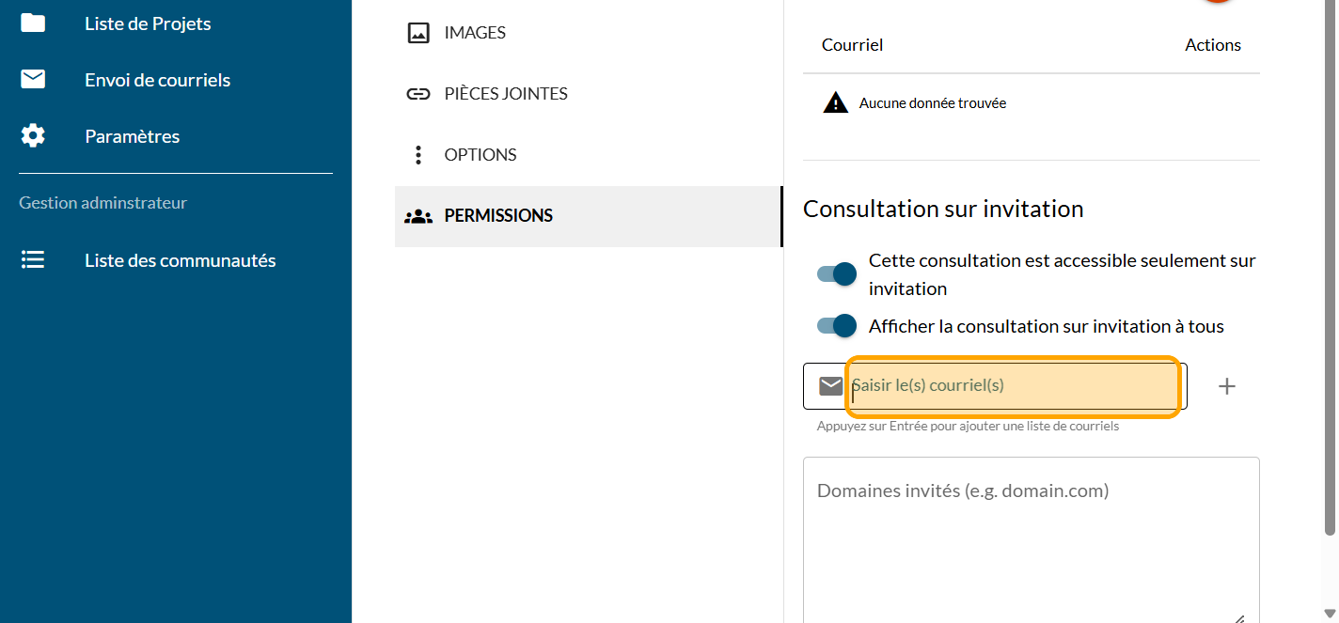Open Liste des communautés link
The width and height of the screenshot is (1339, 623).
180,260
